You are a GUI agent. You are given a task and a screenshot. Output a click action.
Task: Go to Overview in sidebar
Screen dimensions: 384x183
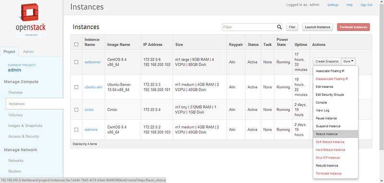tap(15, 92)
